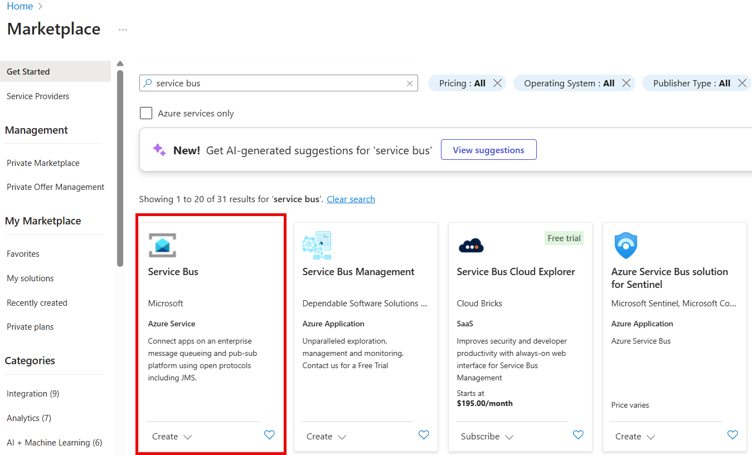Clear the search box with X icon
Image resolution: width=752 pixels, height=455 pixels.
410,84
